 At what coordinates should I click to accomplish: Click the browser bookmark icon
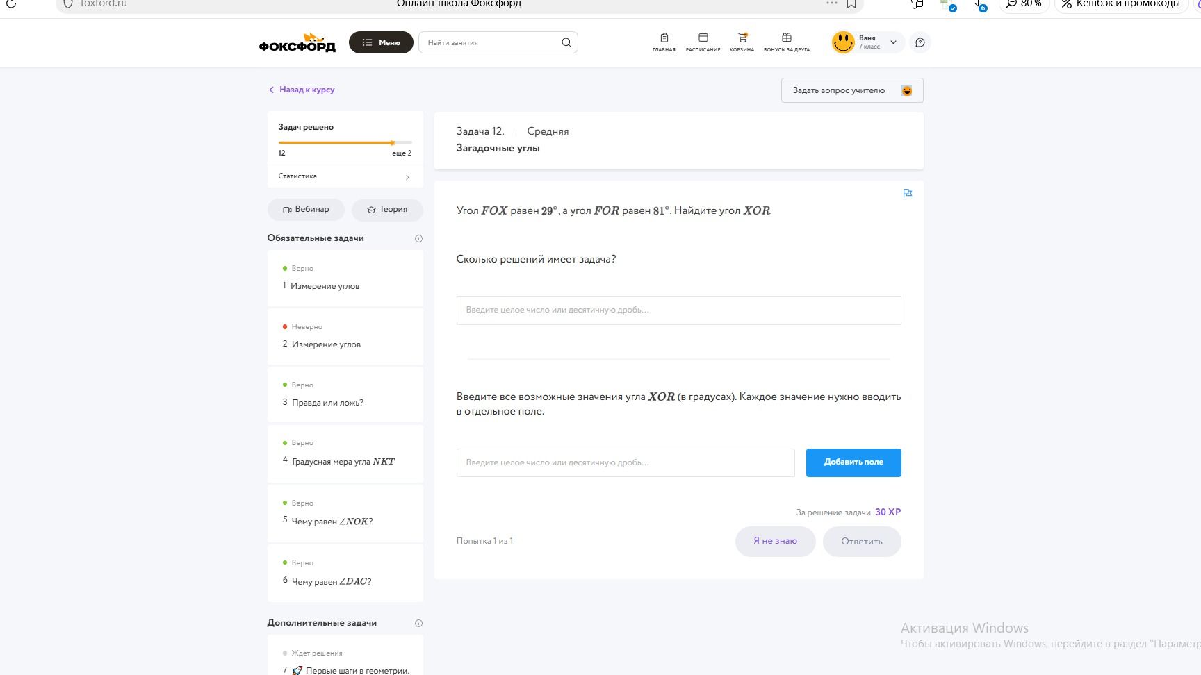pyautogui.click(x=851, y=3)
